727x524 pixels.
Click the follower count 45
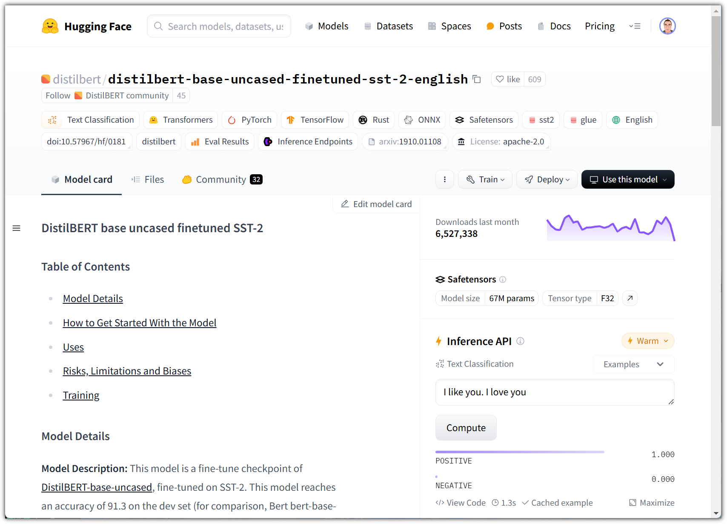(x=181, y=95)
